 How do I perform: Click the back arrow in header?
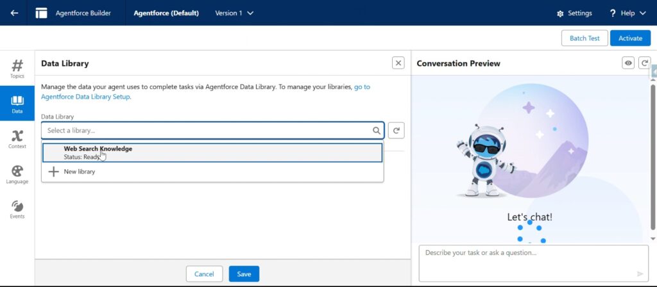(14, 13)
